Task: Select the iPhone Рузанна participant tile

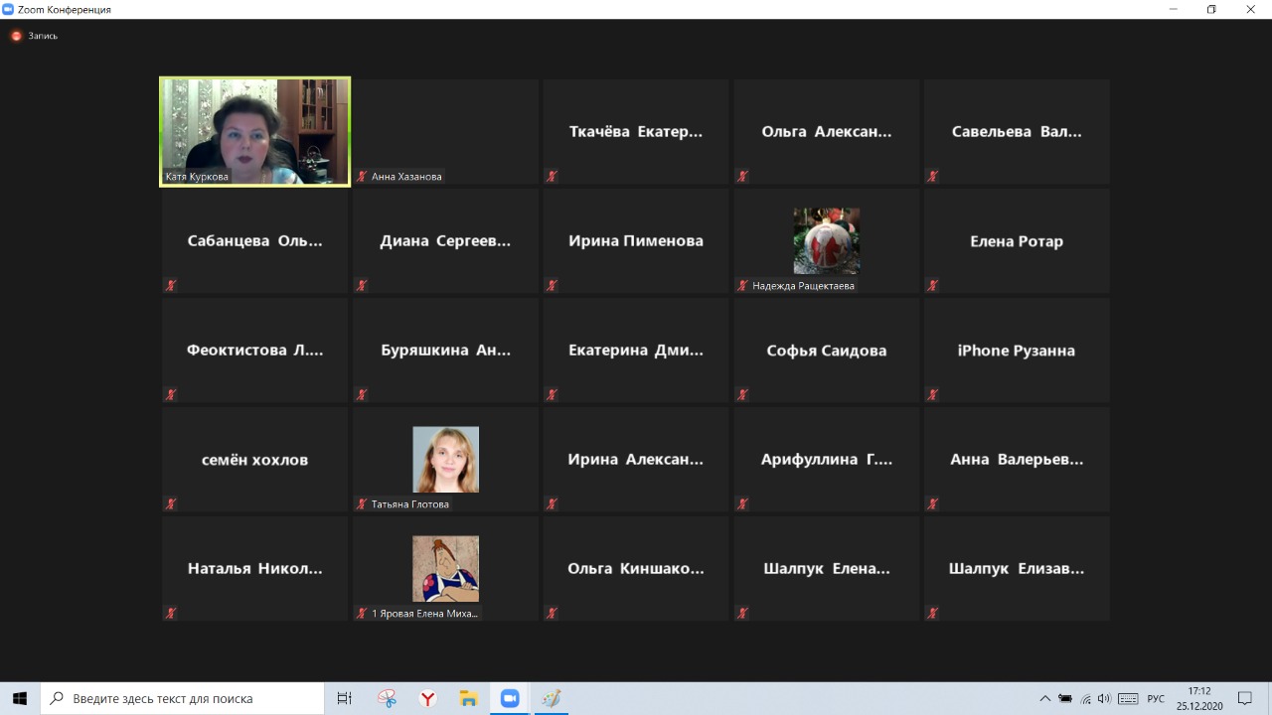Action: [x=1016, y=350]
